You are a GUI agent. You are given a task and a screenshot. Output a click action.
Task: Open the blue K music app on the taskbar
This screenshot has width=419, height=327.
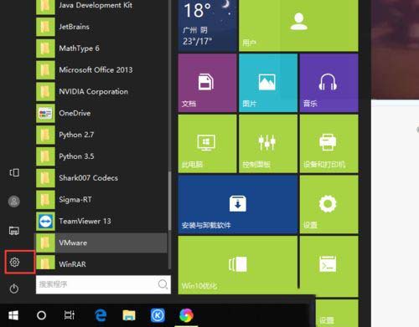click(x=158, y=315)
